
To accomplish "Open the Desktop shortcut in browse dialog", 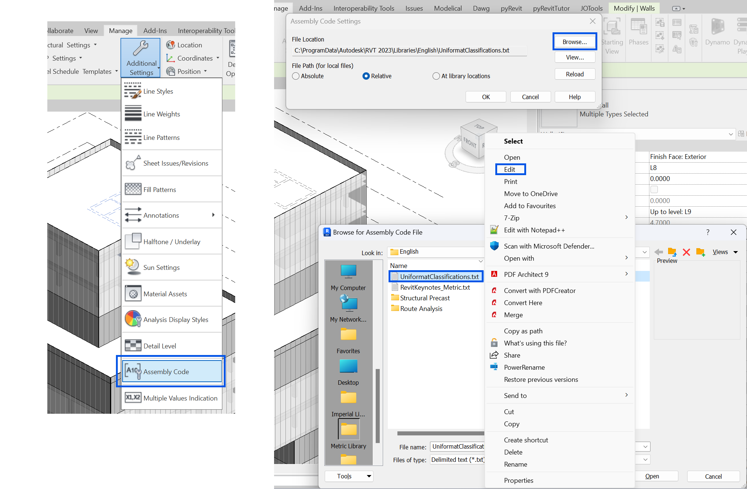I will point(348,366).
